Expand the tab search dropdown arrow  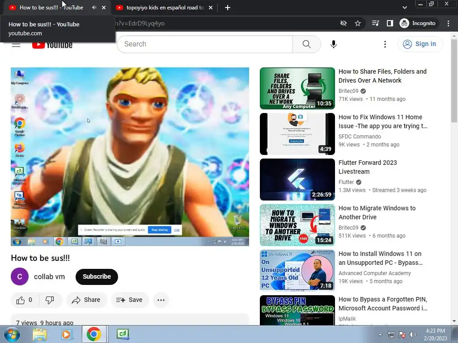(x=404, y=8)
